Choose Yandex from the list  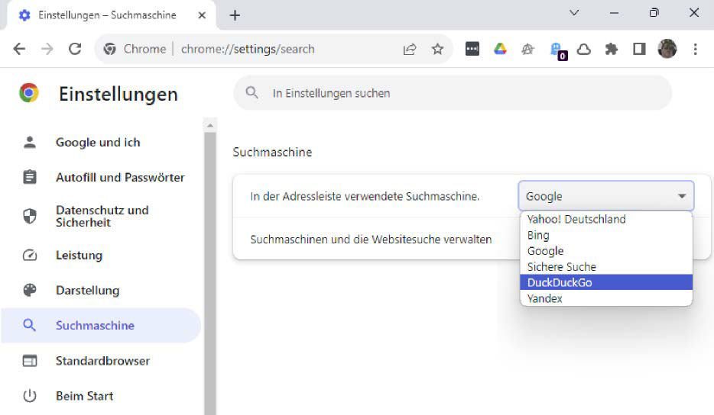[606, 298]
